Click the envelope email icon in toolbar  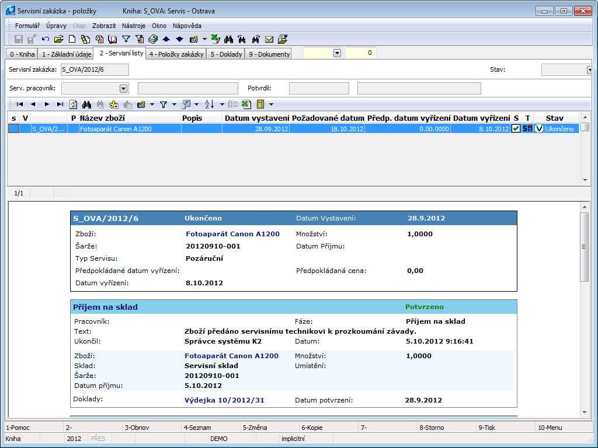point(269,39)
